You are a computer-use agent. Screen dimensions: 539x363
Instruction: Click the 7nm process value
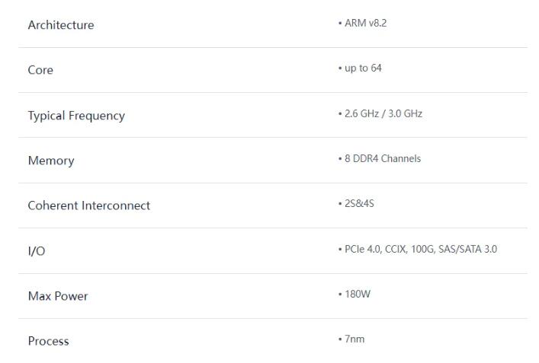point(355,339)
